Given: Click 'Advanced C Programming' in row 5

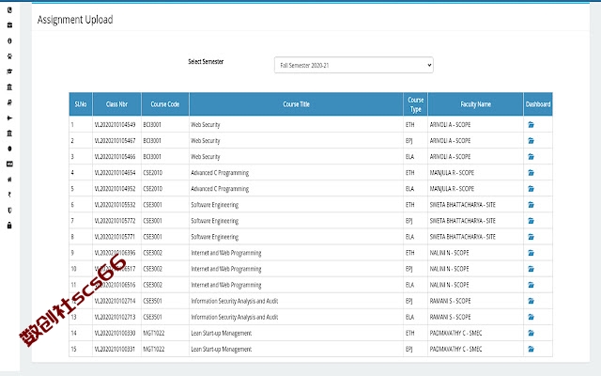Looking at the screenshot, I should 220,189.
